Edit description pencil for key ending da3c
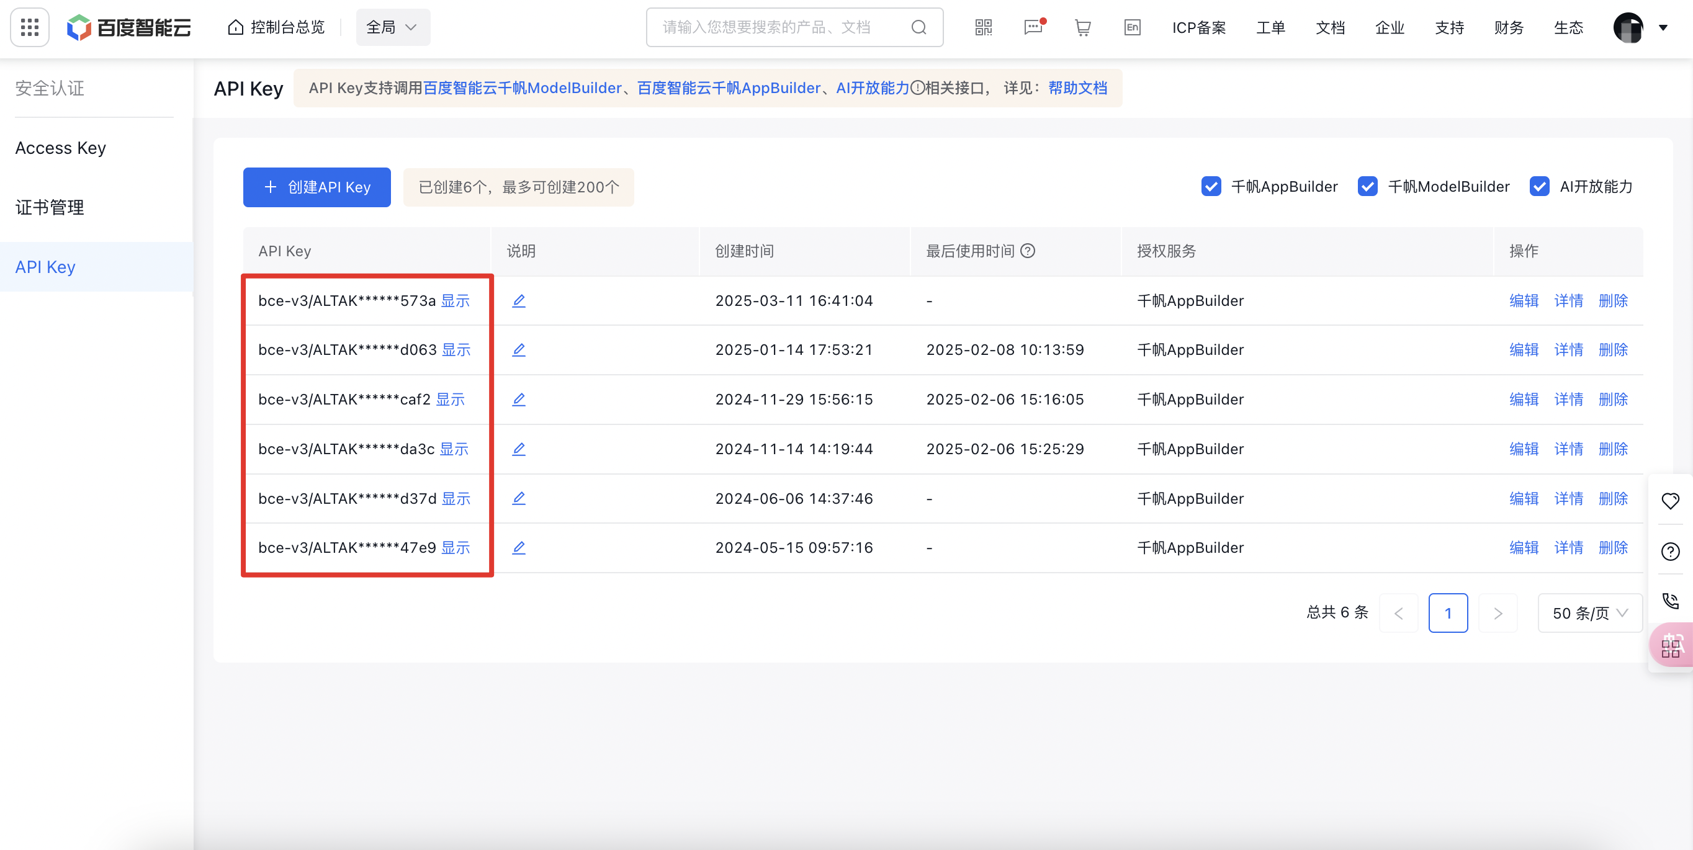 point(519,449)
